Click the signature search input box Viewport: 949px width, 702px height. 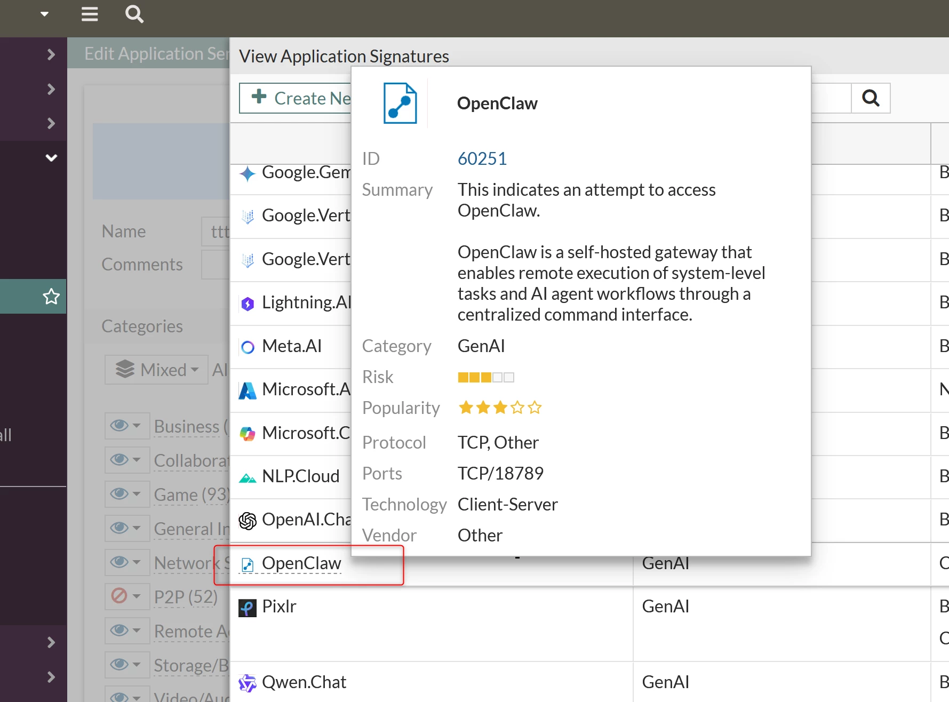[831, 98]
